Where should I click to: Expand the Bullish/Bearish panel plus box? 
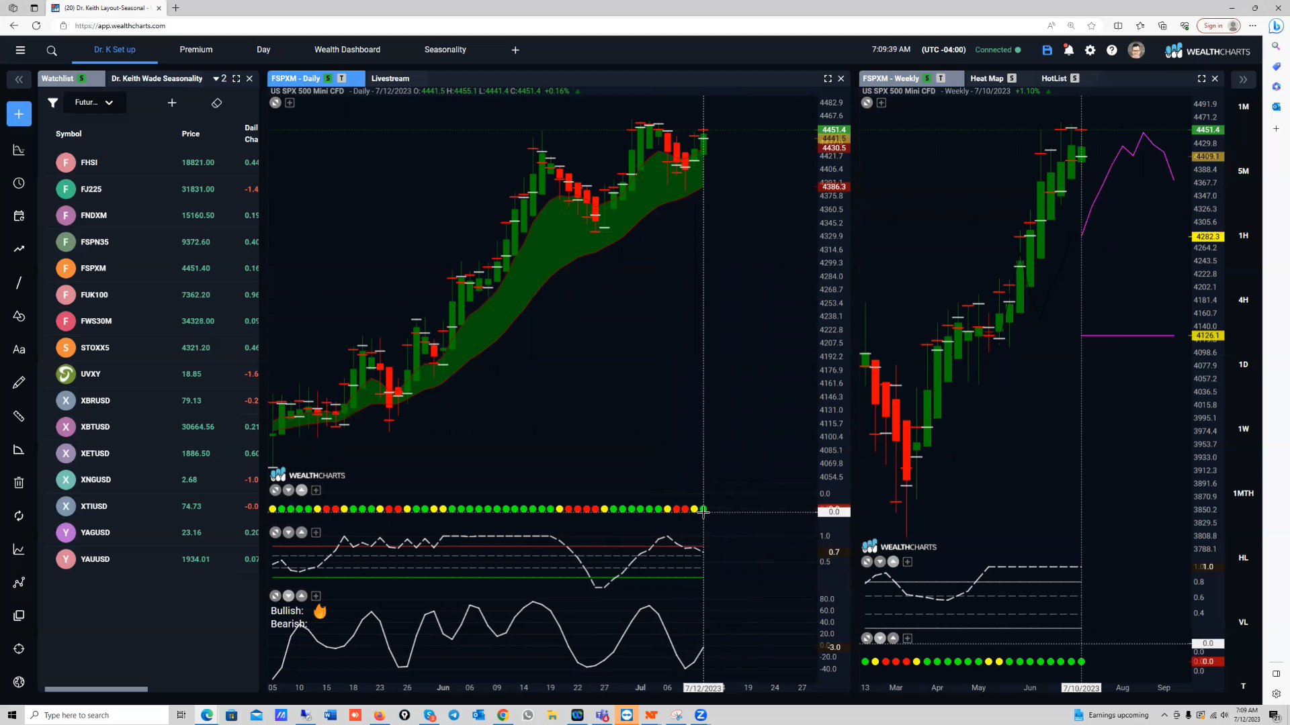[x=316, y=596]
